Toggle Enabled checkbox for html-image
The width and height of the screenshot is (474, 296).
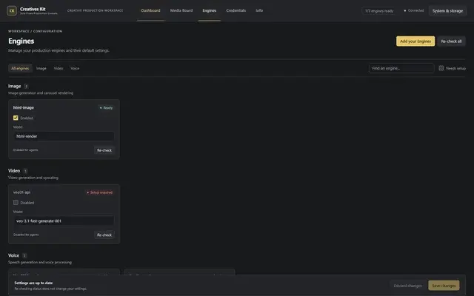[16, 118]
